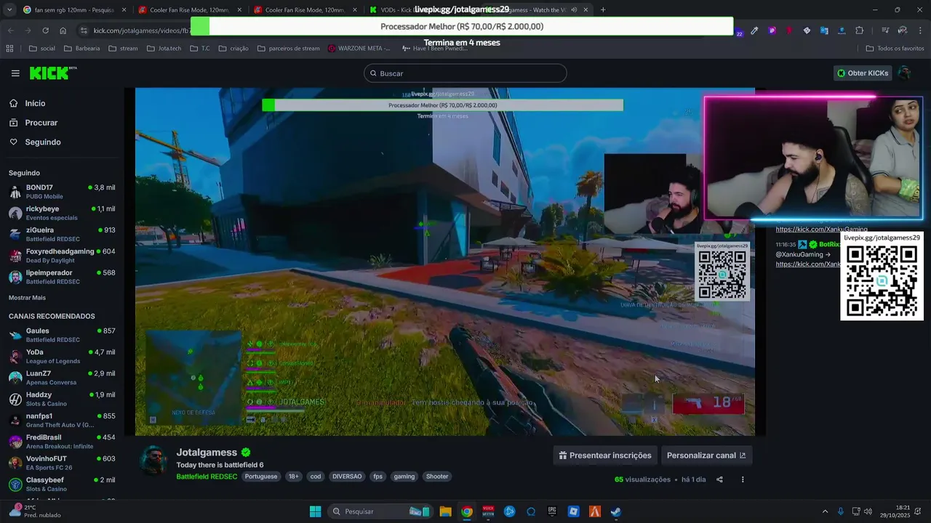
Task: Open Haddzy recommended channel
Action: tap(62, 399)
